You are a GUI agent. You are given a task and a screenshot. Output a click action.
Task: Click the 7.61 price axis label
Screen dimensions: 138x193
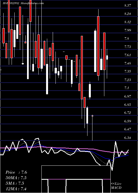(128, 55)
